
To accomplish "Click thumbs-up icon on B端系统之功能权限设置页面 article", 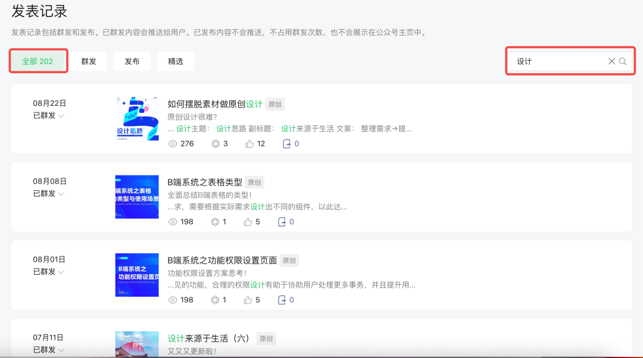I will pyautogui.click(x=248, y=300).
